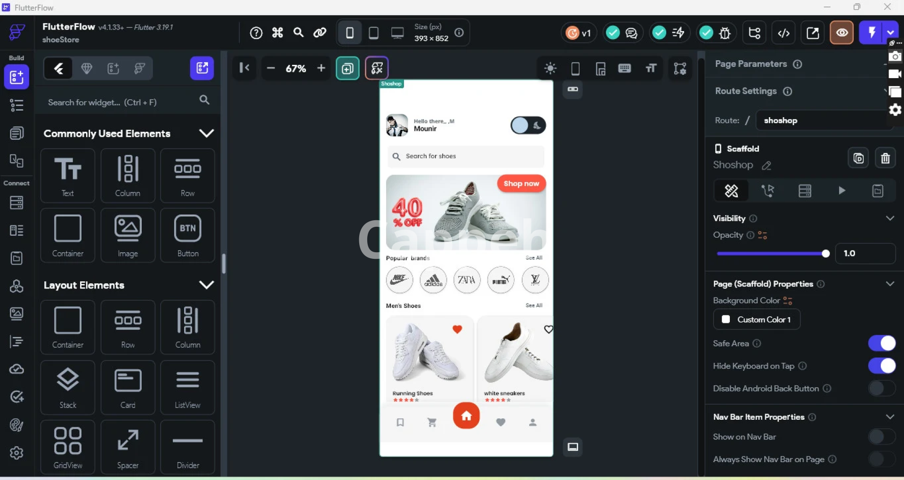Viewport: 904px width, 480px height.
Task: Select the tablet device canvas size
Action: [x=374, y=33]
